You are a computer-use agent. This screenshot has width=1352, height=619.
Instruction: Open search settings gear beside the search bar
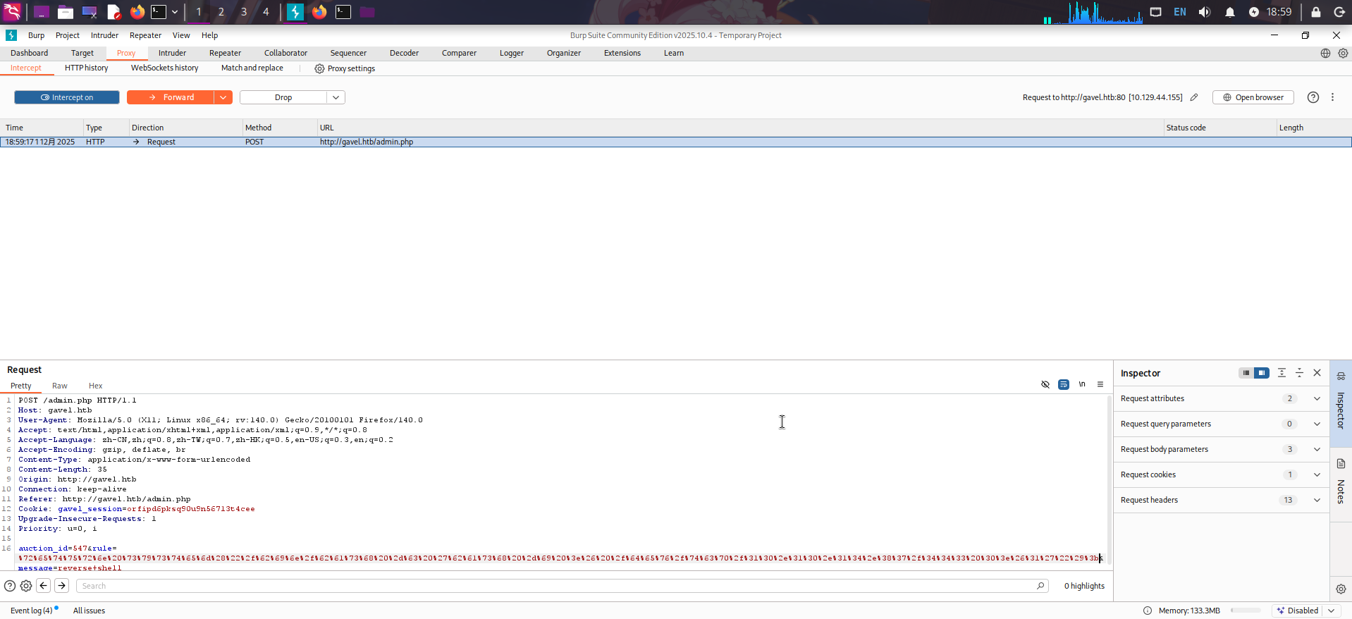click(x=26, y=586)
